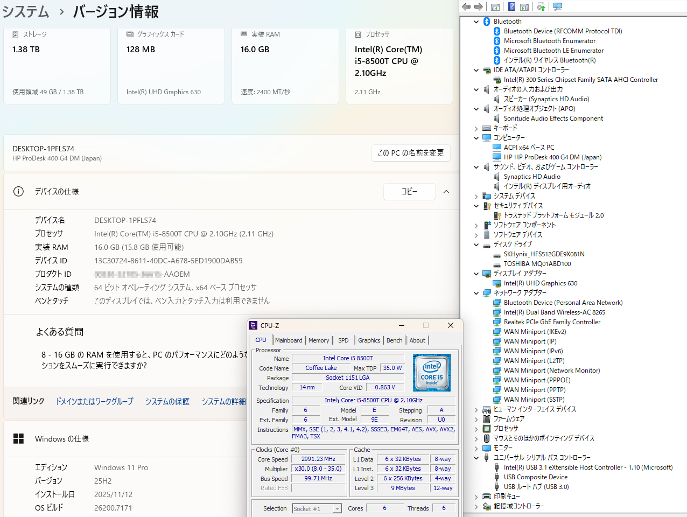Open Device Manager help with the question mark icon
The image size is (687, 517).
pos(511,7)
